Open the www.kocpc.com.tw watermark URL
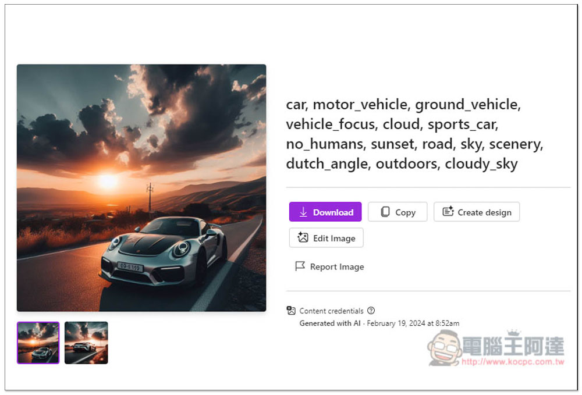The height and width of the screenshot is (395, 582). [513, 362]
